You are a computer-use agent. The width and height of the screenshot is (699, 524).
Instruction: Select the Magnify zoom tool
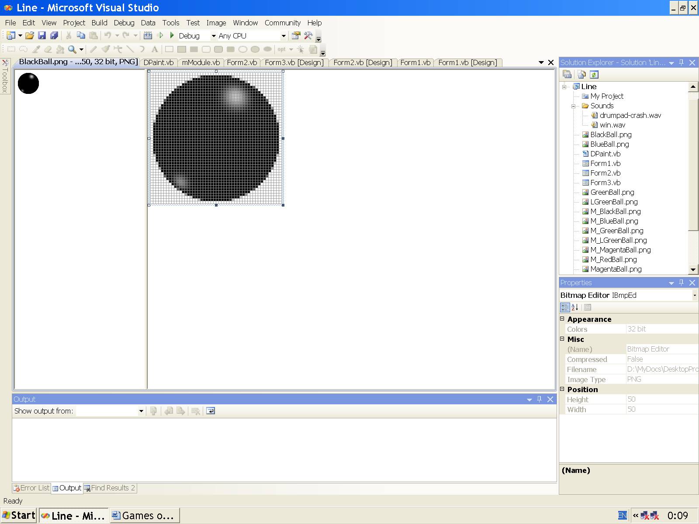(x=72, y=49)
